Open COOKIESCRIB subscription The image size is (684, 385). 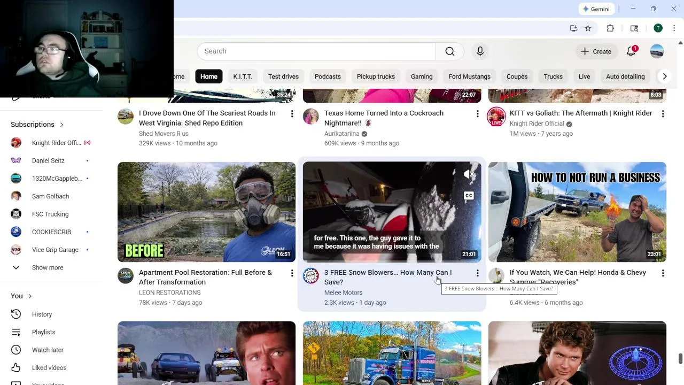(51, 232)
